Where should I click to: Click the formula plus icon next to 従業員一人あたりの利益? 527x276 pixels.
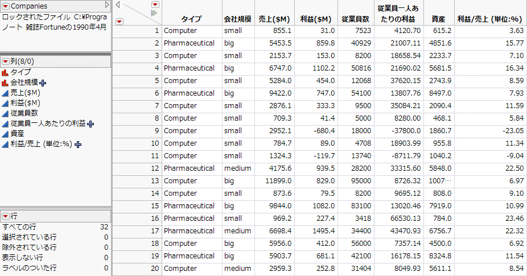coord(90,123)
